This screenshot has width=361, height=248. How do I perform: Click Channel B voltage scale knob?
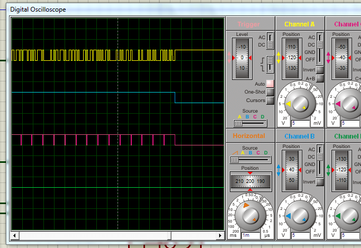300,216
